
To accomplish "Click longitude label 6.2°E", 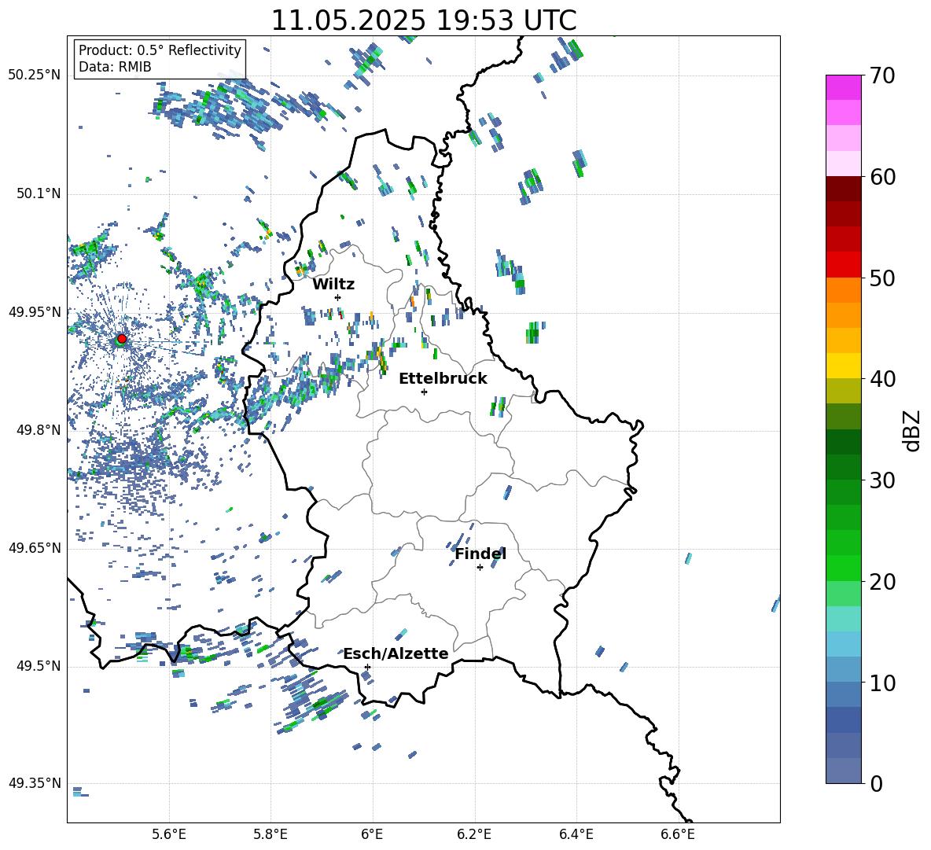I will coord(474,834).
